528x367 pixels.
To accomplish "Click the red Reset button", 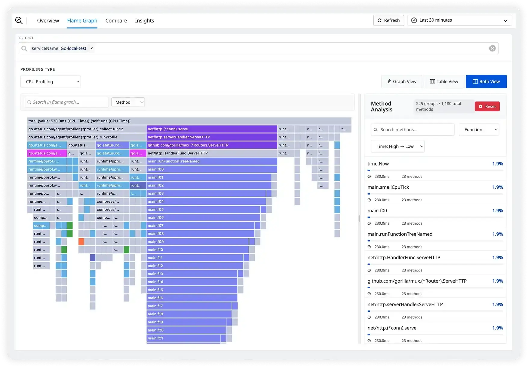I will [487, 107].
